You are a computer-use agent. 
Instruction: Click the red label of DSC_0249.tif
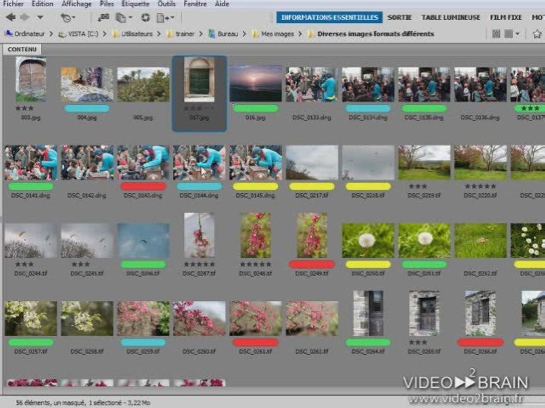click(x=312, y=265)
